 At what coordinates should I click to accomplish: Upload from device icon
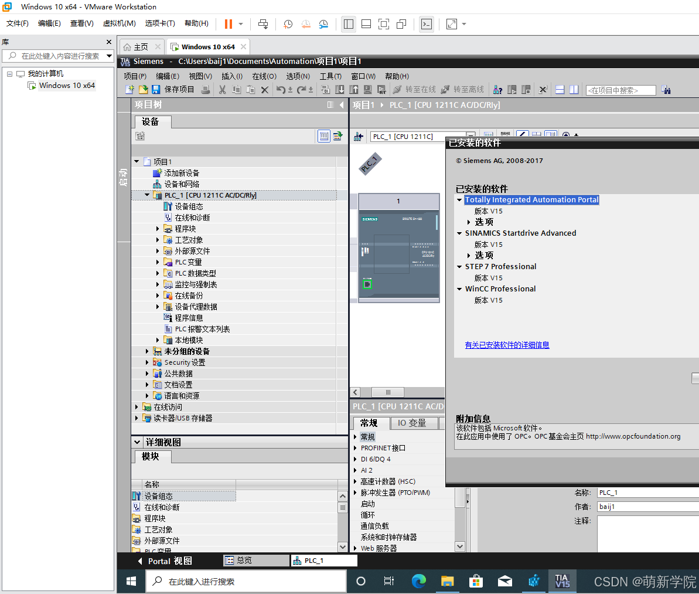[x=354, y=90]
